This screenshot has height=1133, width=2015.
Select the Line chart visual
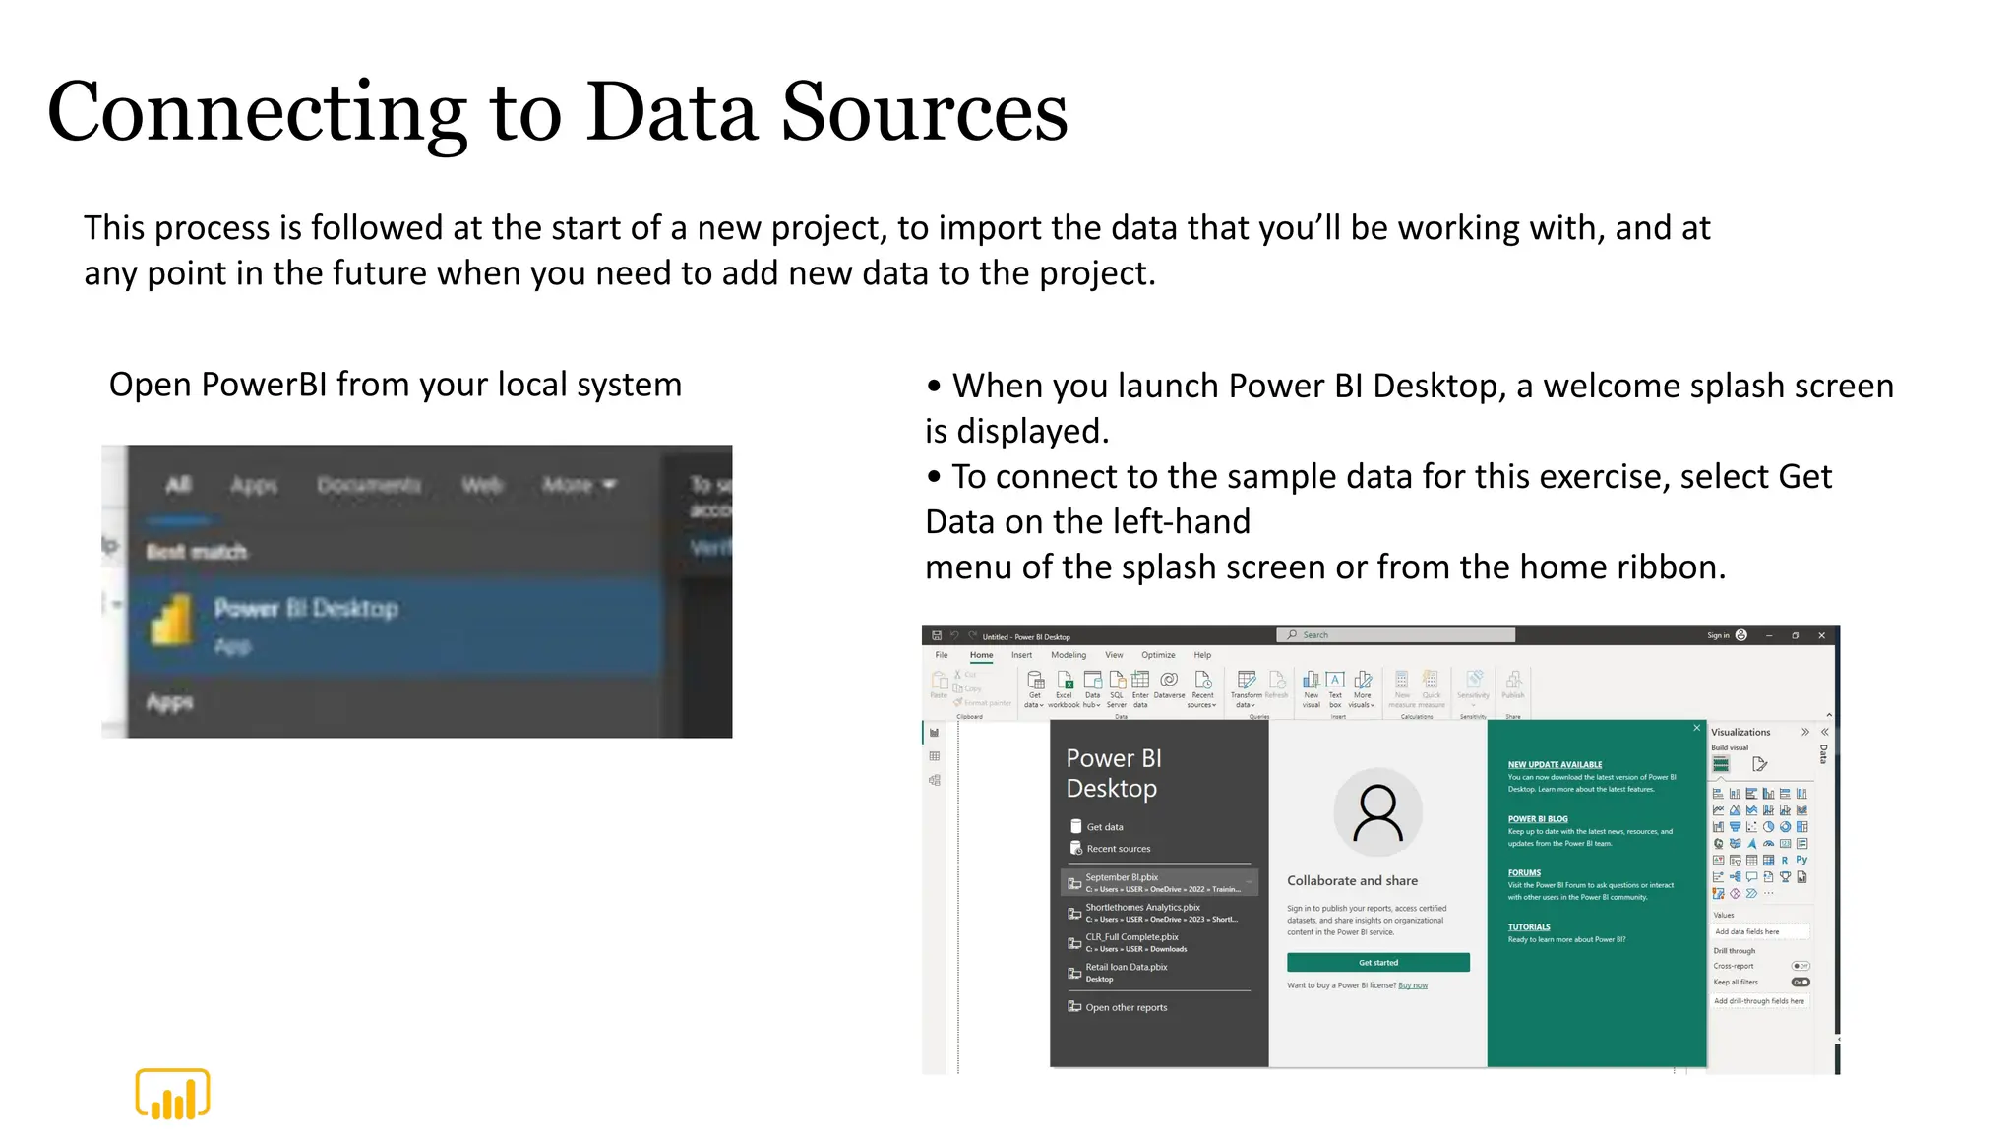click(1718, 810)
